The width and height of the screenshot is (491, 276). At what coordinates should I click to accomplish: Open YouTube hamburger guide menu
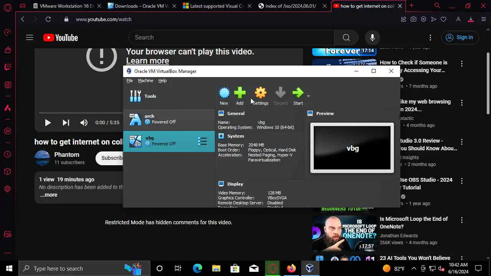(x=30, y=37)
